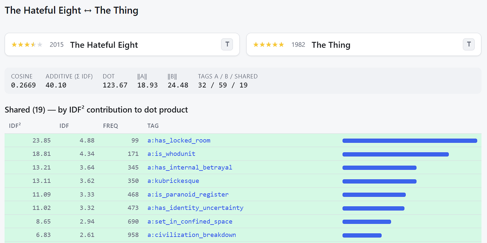Click the page title The Hateful Eight ↔ The Thing
Image resolution: width=487 pixels, height=243 pixels.
(x=71, y=10)
